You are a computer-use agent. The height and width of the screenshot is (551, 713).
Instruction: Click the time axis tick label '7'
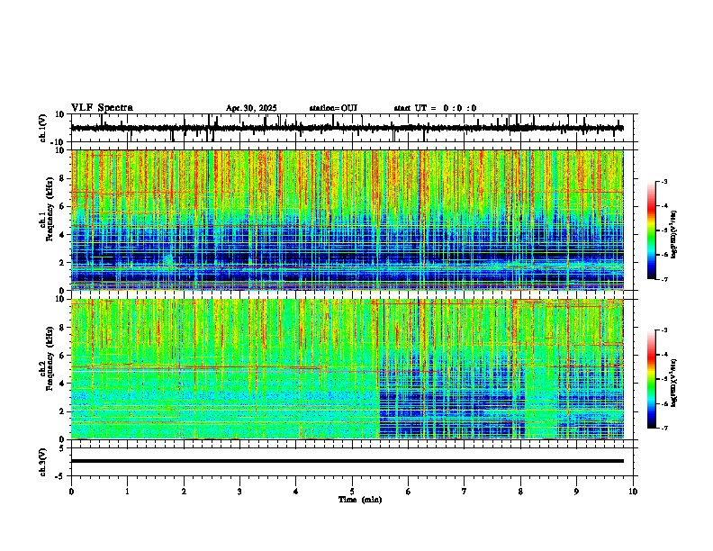pyautogui.click(x=465, y=492)
